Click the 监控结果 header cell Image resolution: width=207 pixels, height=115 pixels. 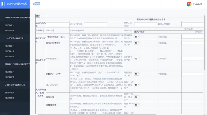click(x=189, y=29)
